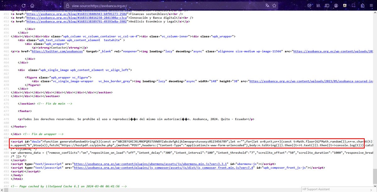Click the extension icon next to account
377x192 pixels.
pyautogui.click(x=345, y=5)
